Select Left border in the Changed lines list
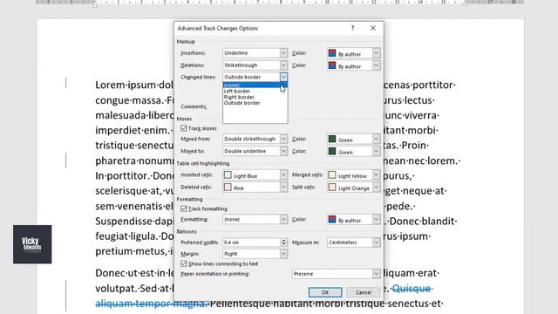The width and height of the screenshot is (558, 314). (255, 91)
